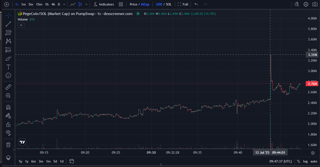Screen dimensions: 320x167
Task: Switch price display to SOL
Action: pyautogui.click(x=168, y=4)
